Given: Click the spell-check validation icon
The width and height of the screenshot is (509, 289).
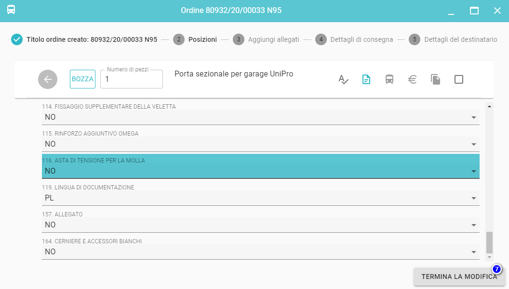Looking at the screenshot, I should pos(343,79).
